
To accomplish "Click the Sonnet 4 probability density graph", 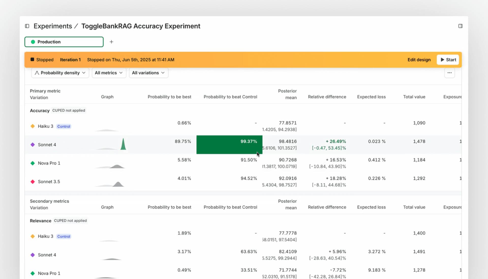I will tap(123, 145).
